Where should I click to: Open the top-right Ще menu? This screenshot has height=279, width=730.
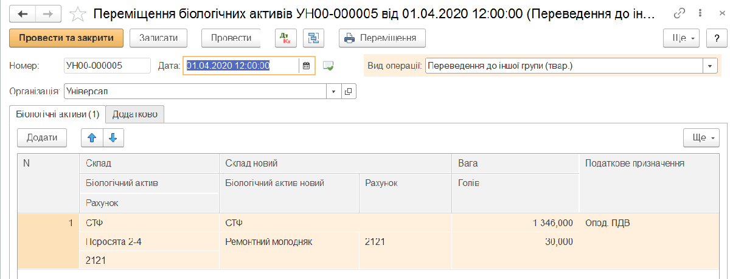(x=682, y=38)
